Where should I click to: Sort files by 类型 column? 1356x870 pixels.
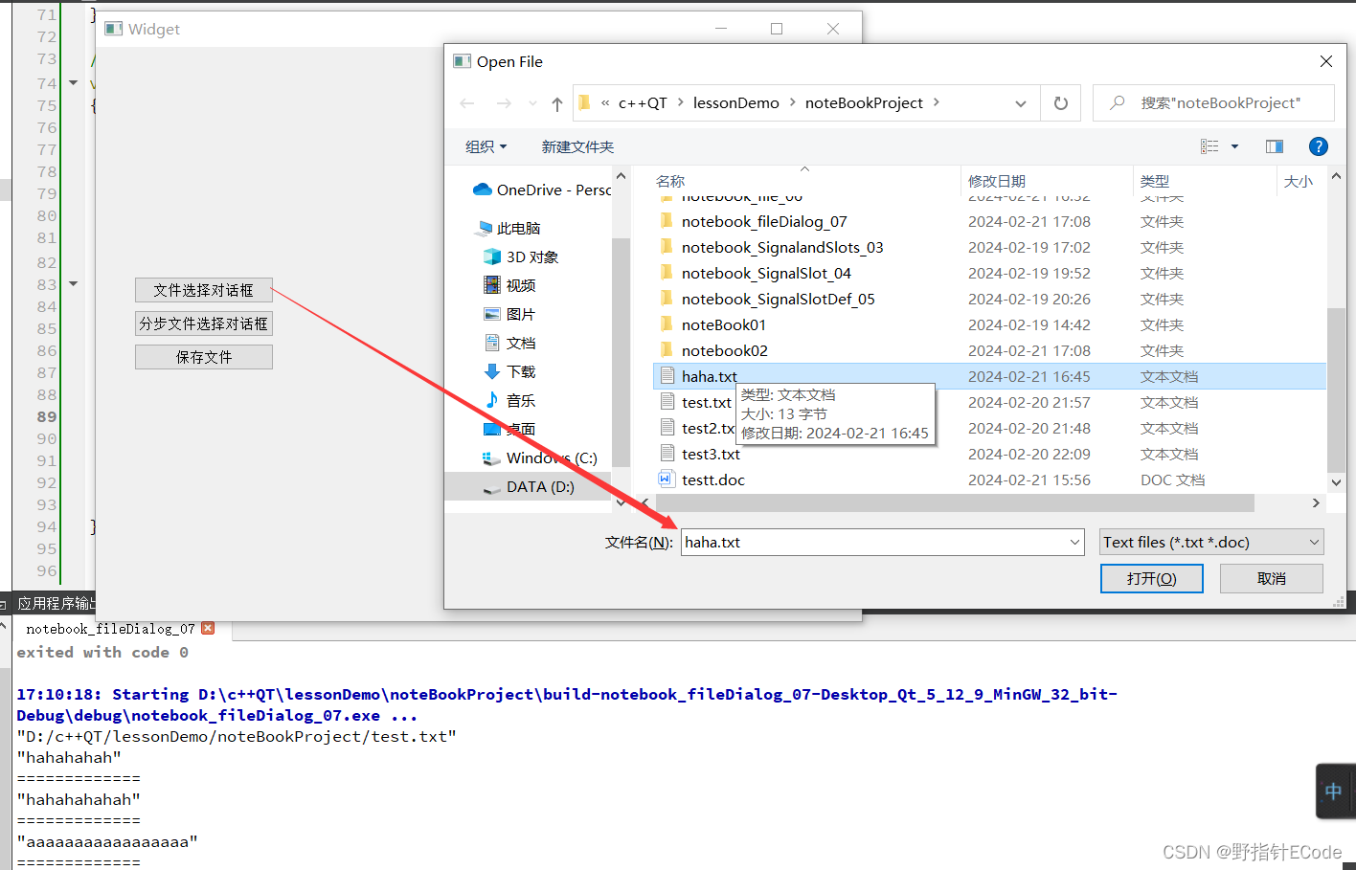tap(1155, 181)
